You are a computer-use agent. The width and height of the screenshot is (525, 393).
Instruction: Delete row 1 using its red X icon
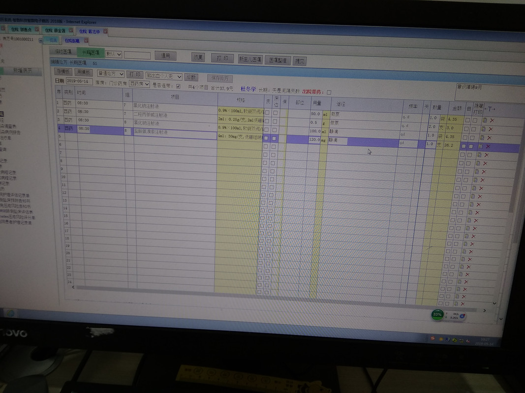tap(492, 120)
